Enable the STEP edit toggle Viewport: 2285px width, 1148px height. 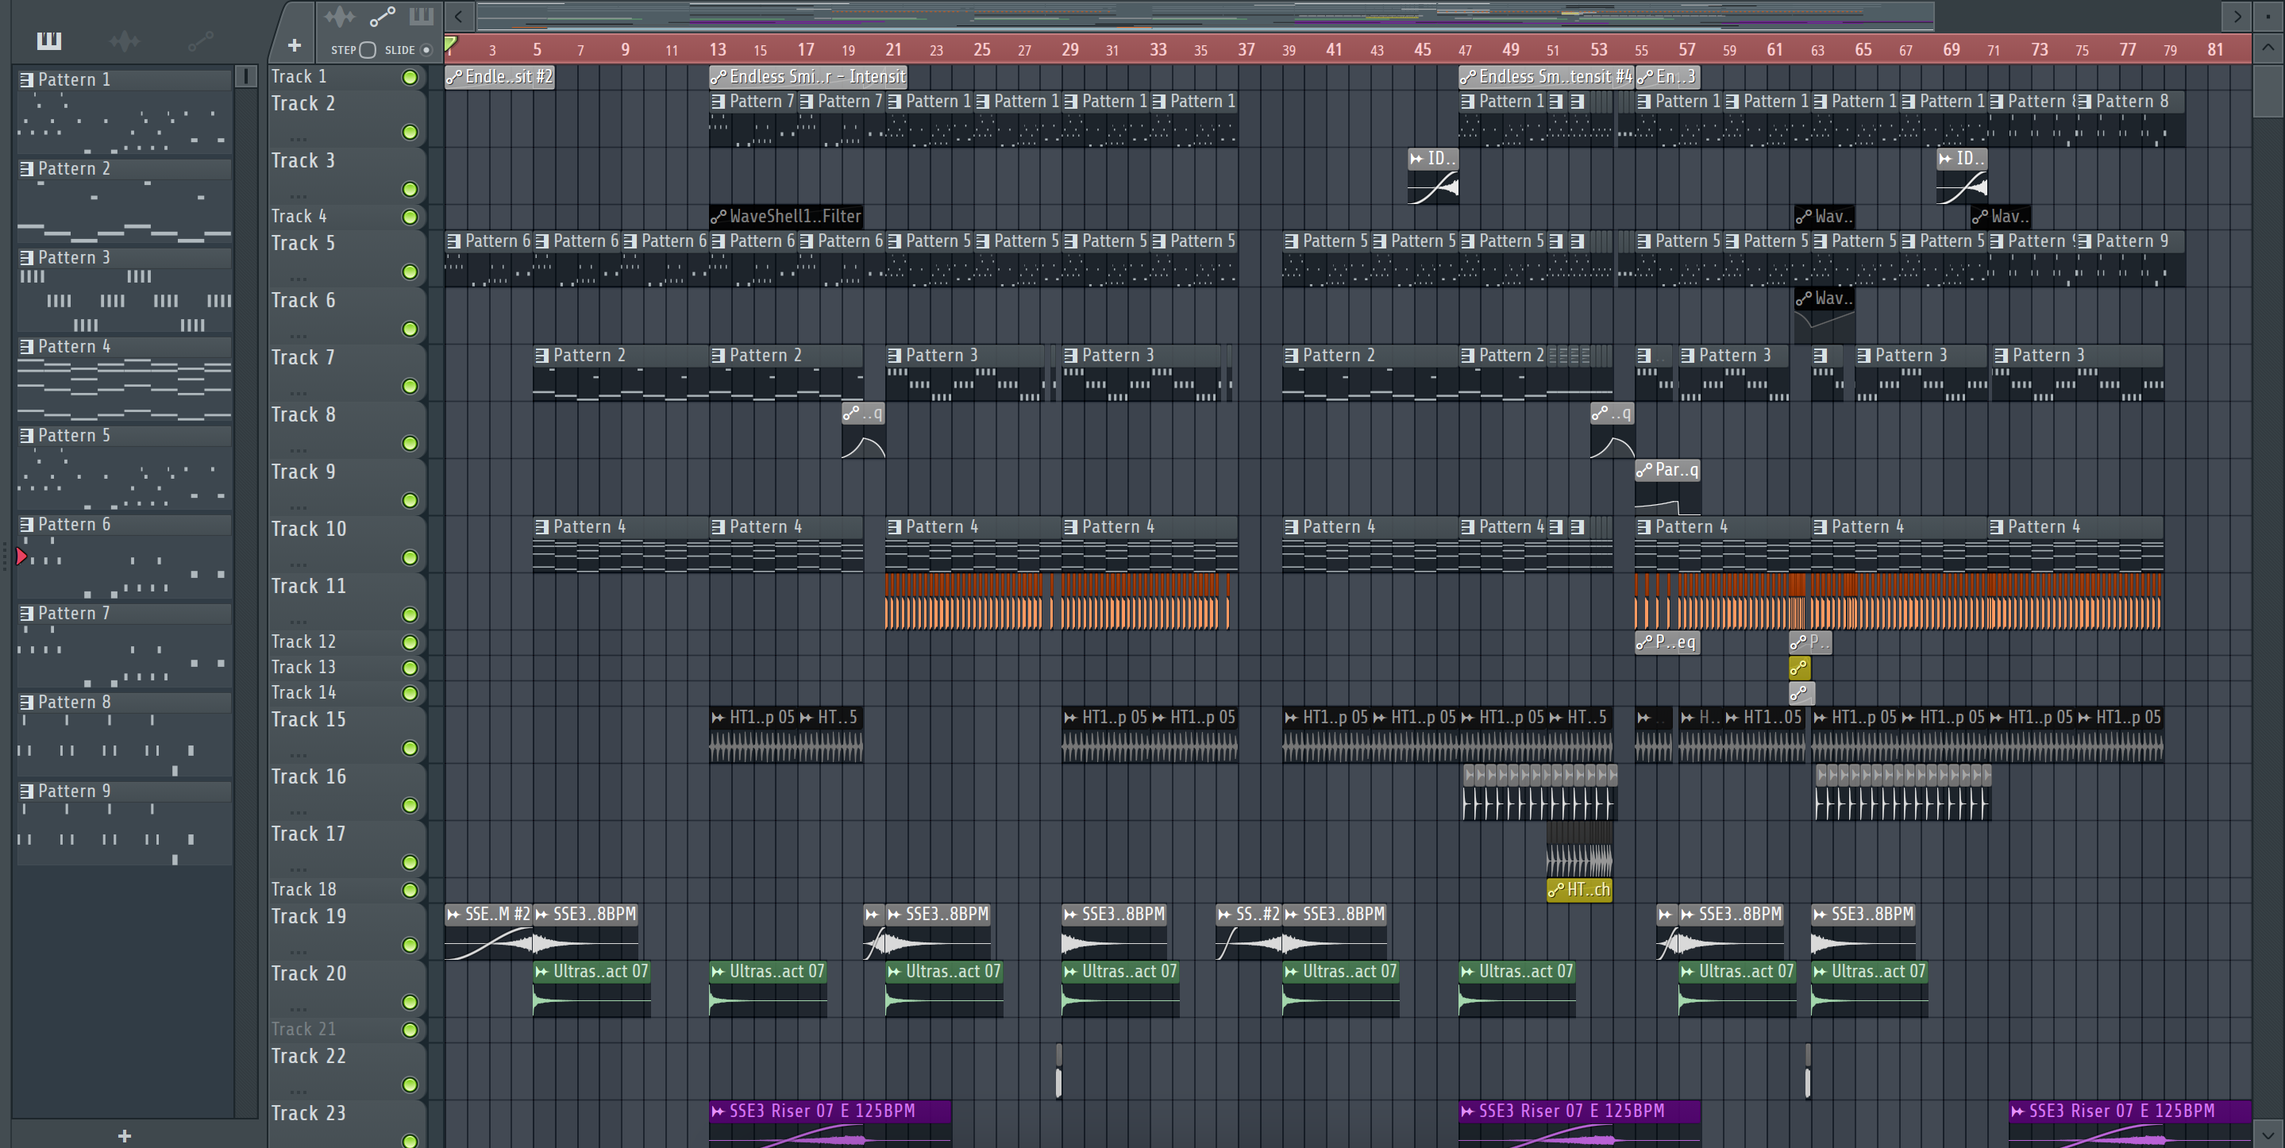click(368, 50)
